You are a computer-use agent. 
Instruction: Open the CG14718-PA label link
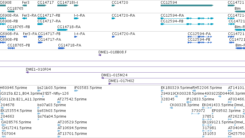(70, 45)
